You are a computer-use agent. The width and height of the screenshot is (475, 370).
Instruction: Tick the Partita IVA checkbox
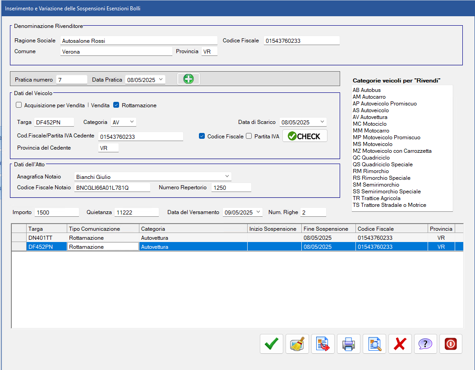pos(249,137)
